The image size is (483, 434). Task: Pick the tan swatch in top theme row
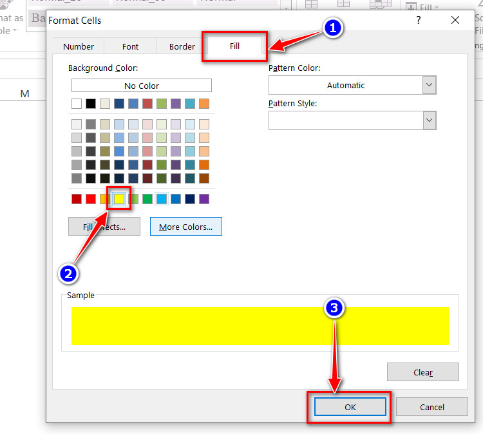(105, 104)
